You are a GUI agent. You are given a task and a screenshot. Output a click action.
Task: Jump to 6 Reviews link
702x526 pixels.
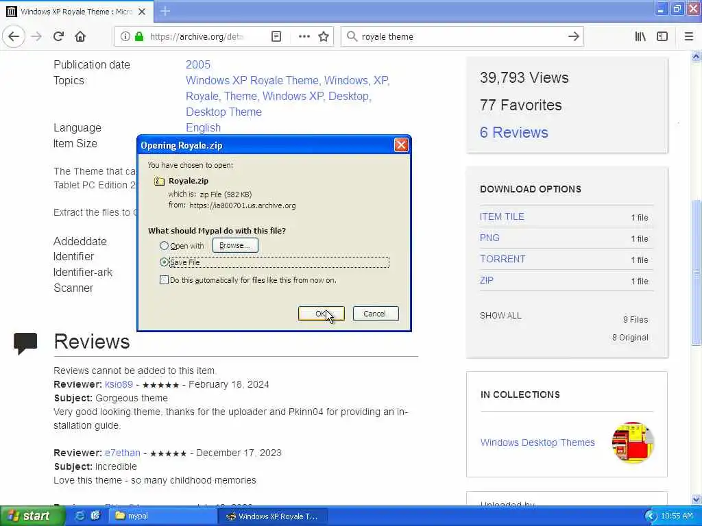(513, 132)
